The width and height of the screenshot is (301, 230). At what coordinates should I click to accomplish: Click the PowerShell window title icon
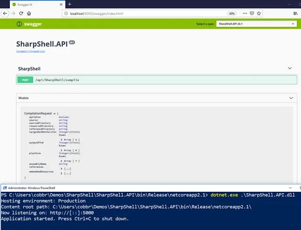5,188
